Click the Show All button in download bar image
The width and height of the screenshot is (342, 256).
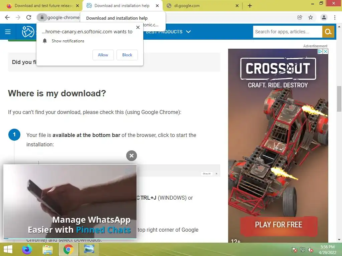[206, 174]
